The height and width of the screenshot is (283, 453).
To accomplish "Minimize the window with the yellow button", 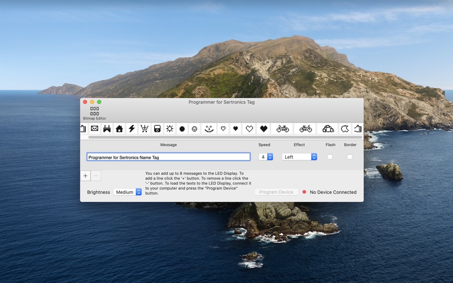I will [92, 102].
